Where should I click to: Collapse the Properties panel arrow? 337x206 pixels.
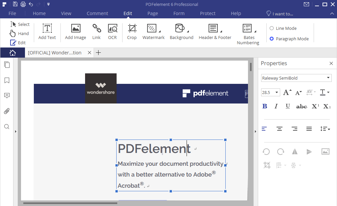coord(255,131)
